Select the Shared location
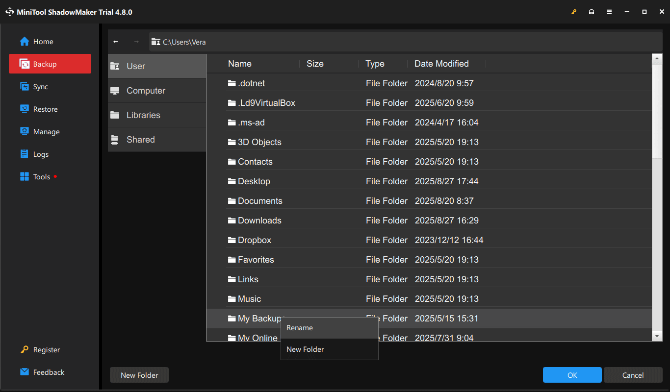 pos(141,139)
